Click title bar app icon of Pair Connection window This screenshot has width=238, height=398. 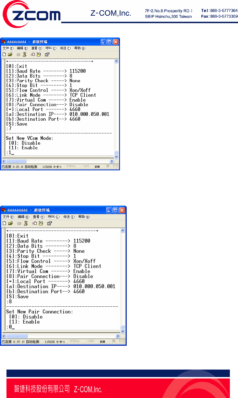click(x=4, y=210)
